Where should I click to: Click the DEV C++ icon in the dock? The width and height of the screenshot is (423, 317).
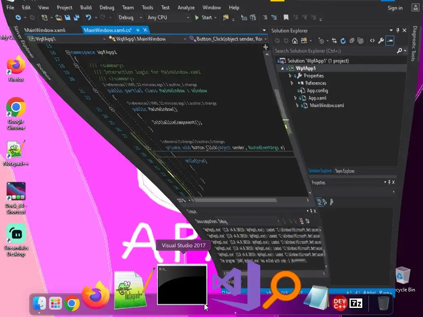[340, 303]
